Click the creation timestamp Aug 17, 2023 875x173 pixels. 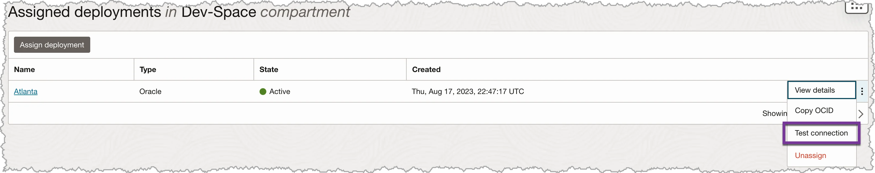(x=468, y=91)
